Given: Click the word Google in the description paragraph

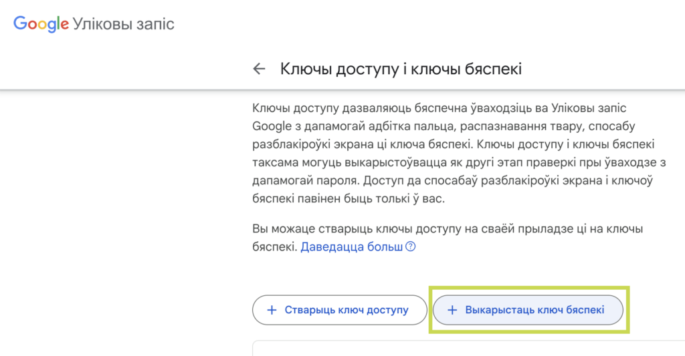Looking at the screenshot, I should click(272, 126).
